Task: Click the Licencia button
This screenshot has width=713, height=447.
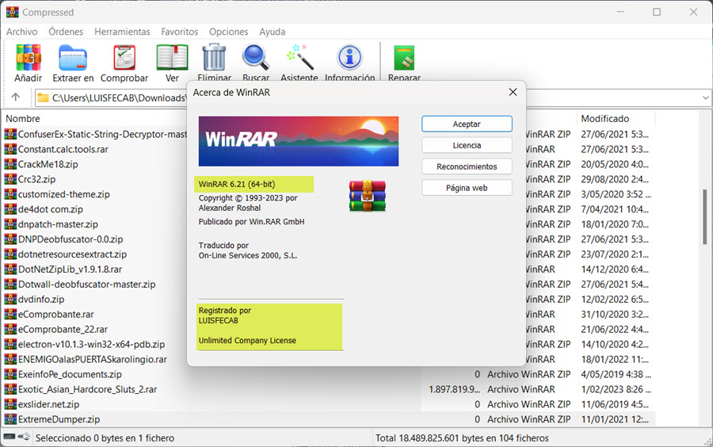Action: tap(467, 146)
